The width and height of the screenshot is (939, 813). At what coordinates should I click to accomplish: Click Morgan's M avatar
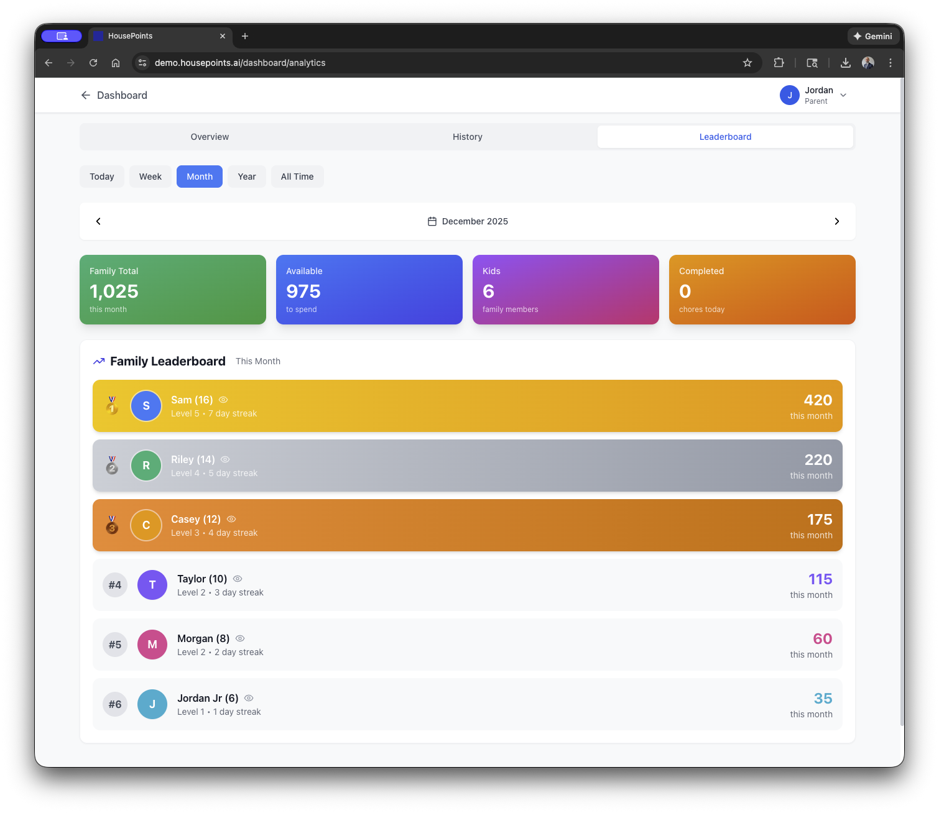click(152, 645)
